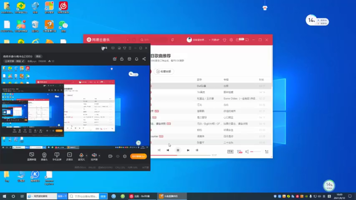Sort the song list by the 时长 column header
The width and height of the screenshot is (356, 200).
pyautogui.click(x=262, y=80)
